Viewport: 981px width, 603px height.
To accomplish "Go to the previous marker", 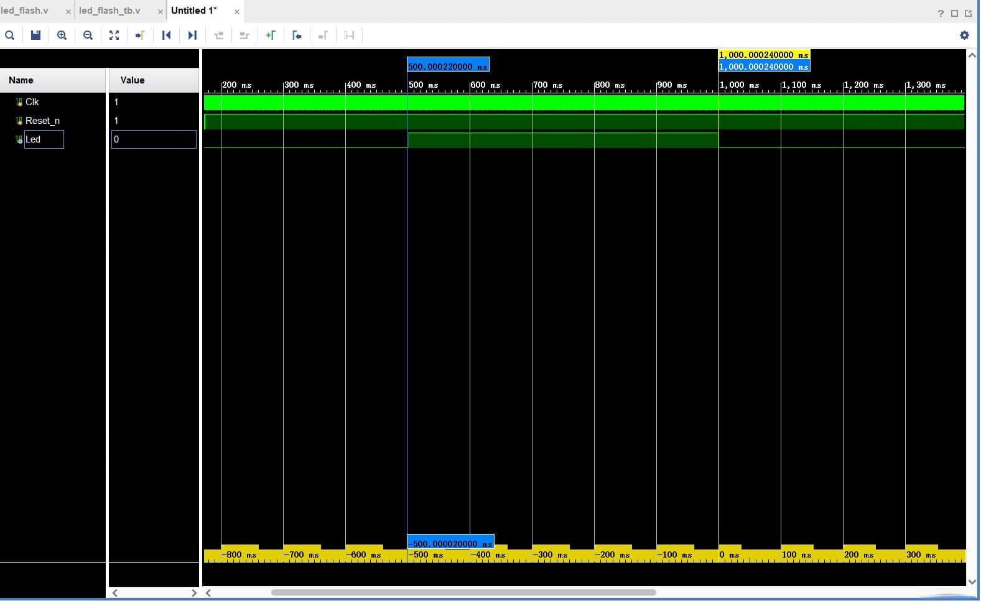I will pos(297,35).
